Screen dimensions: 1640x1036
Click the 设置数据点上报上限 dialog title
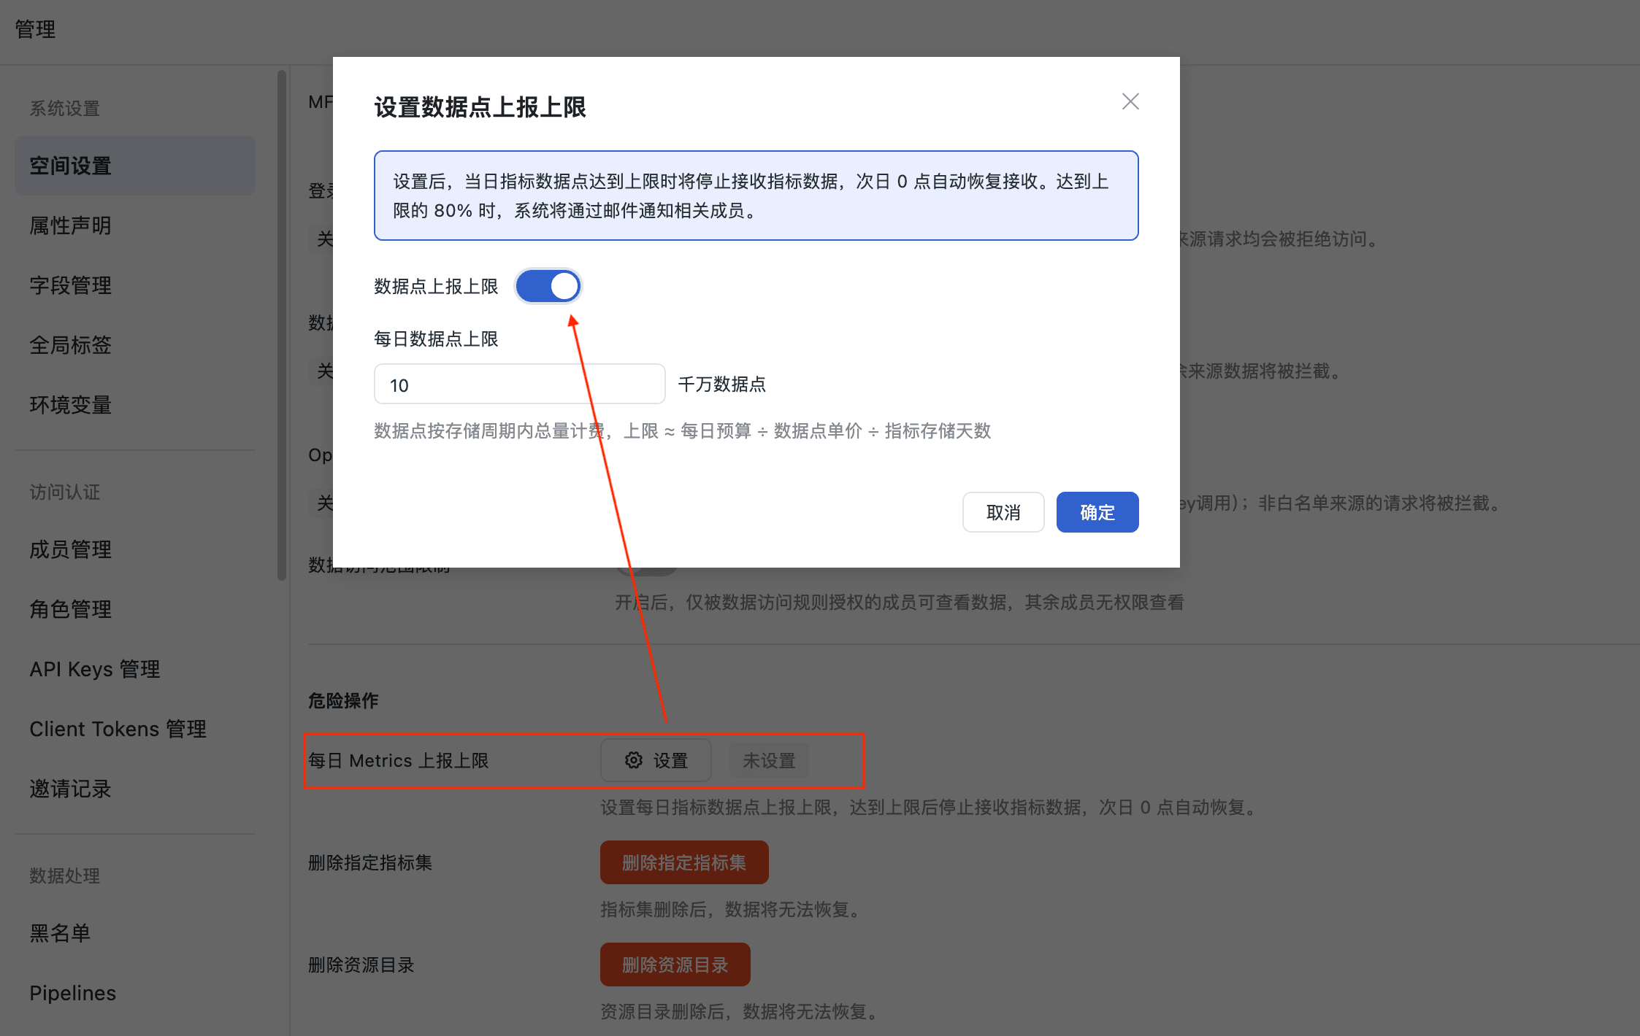[480, 107]
